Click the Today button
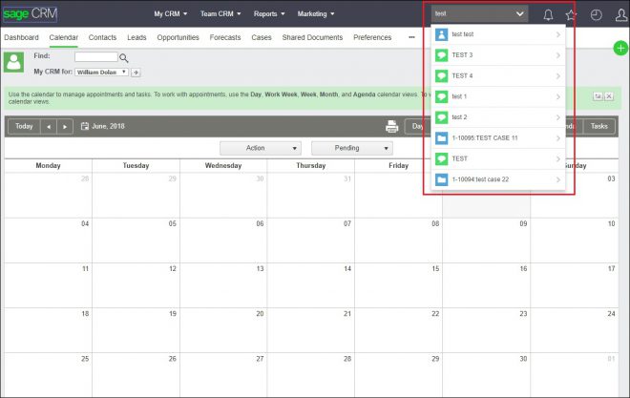 pos(24,126)
